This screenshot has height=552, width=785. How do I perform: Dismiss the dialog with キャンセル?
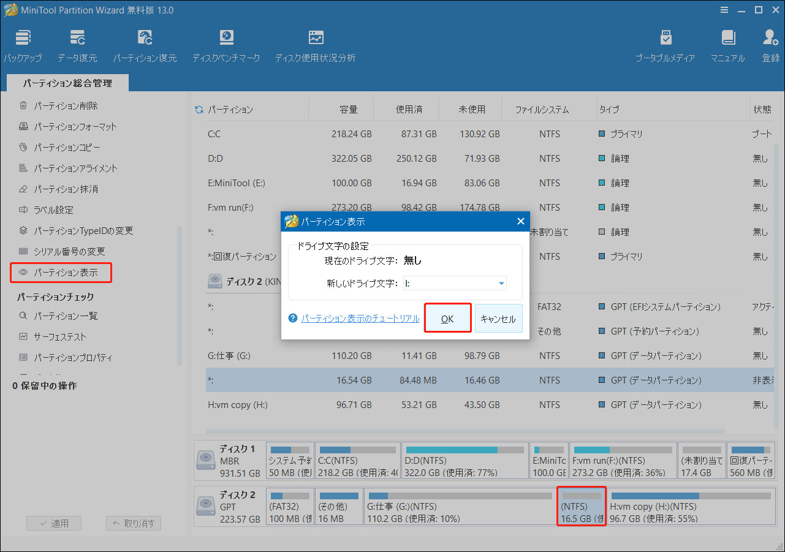tap(498, 317)
